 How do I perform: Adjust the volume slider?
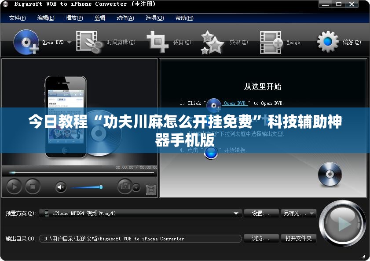click(x=87, y=187)
